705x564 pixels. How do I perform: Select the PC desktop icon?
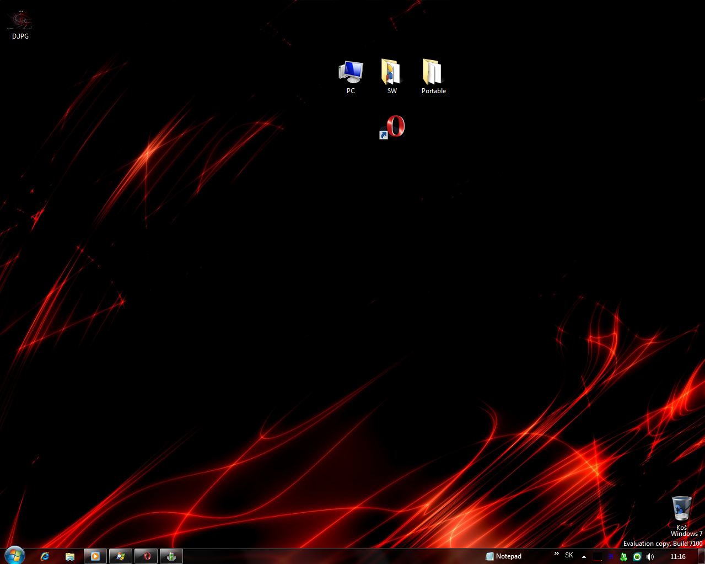[x=351, y=77]
